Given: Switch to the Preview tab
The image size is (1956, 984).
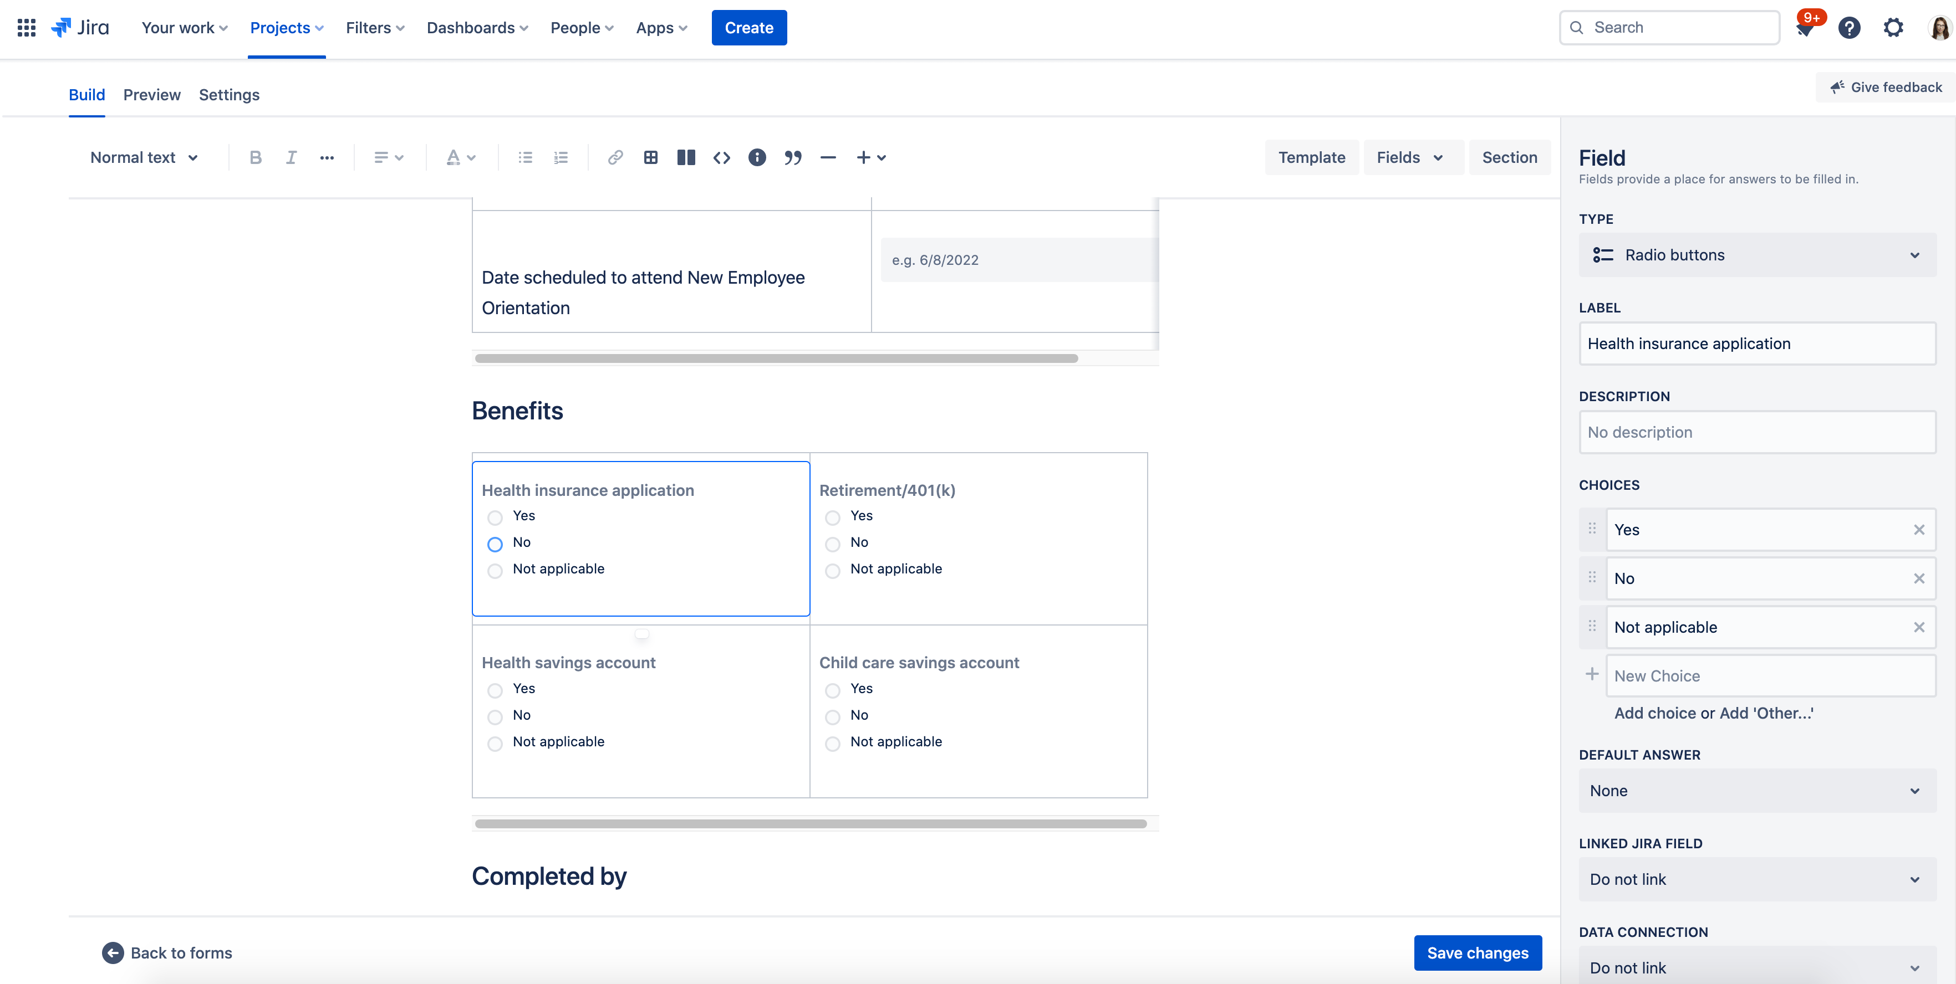Looking at the screenshot, I should tap(152, 95).
